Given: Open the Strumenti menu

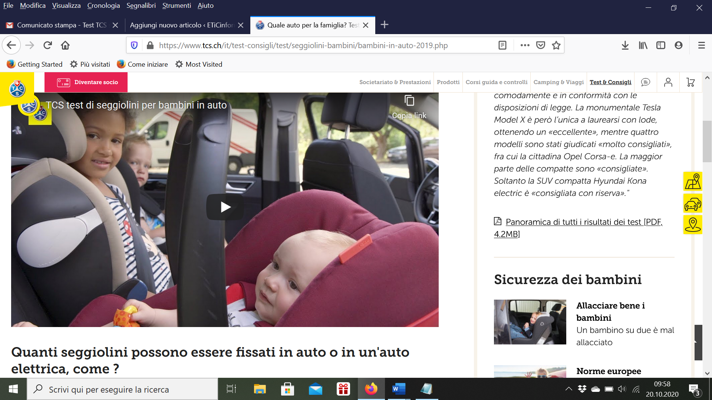Looking at the screenshot, I should click(177, 6).
